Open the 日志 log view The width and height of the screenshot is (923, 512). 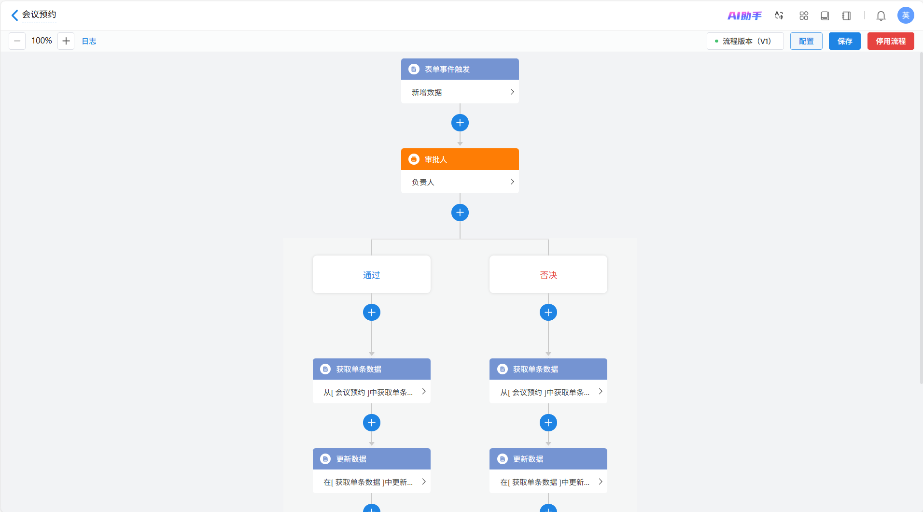pos(89,41)
